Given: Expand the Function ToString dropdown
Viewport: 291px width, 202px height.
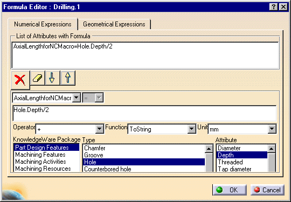Looking at the screenshot, I should [x=191, y=129].
